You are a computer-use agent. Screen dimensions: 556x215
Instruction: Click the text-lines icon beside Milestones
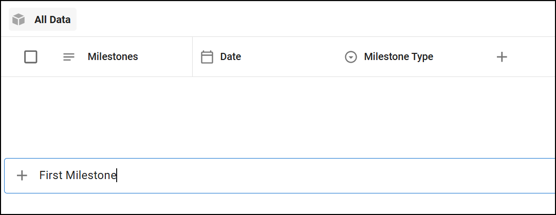pos(69,57)
